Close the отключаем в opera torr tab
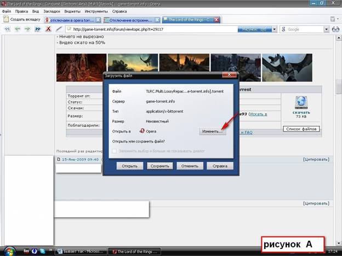Viewport: 342px width, 256px height. tap(98, 20)
